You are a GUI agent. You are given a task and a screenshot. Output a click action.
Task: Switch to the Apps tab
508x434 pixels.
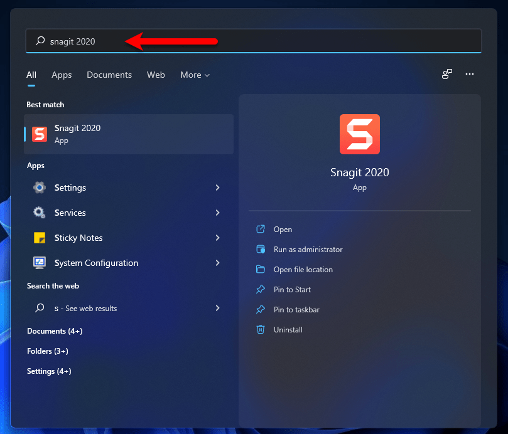(62, 75)
